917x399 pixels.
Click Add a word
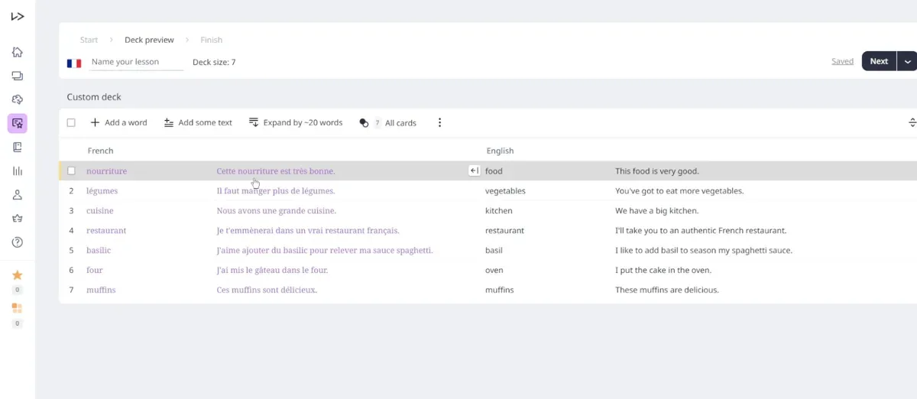click(x=118, y=122)
